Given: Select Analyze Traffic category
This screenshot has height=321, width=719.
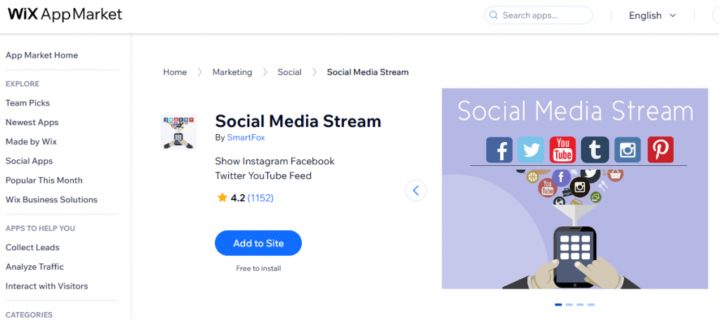Looking at the screenshot, I should click(x=35, y=266).
